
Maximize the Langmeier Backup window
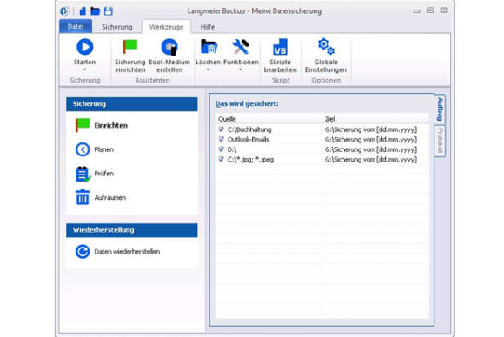pyautogui.click(x=430, y=10)
